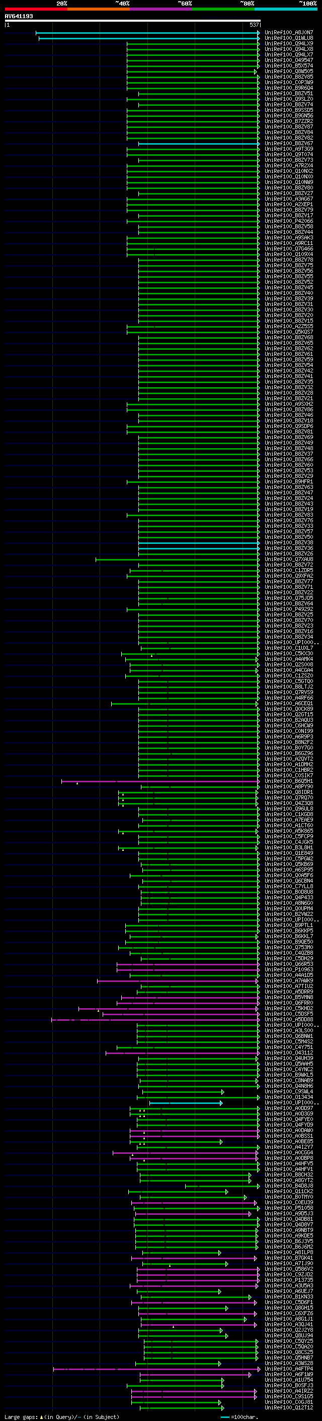
Task: Open hit UniRef100_Q1WLU8
Action: click(289, 38)
